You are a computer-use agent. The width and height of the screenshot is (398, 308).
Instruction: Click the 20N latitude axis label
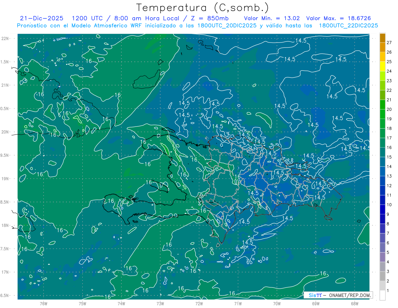coord(6,132)
